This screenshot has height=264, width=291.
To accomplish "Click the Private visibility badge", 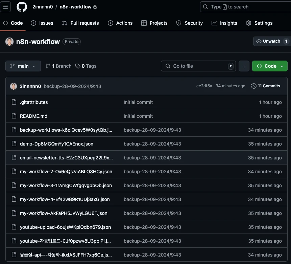I will [72, 41].
